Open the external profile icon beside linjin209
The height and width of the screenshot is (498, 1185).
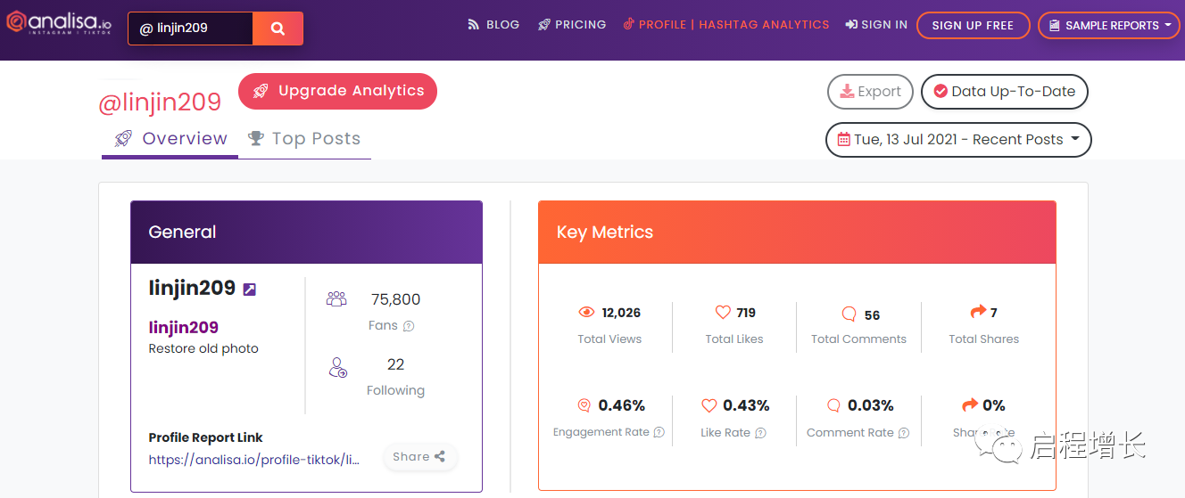(x=250, y=289)
